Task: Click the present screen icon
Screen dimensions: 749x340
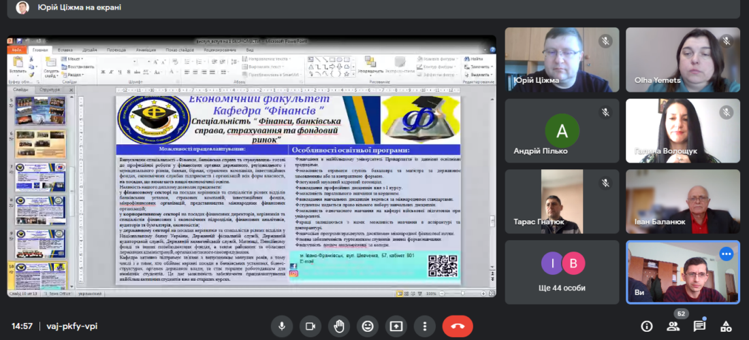Action: pyautogui.click(x=396, y=326)
